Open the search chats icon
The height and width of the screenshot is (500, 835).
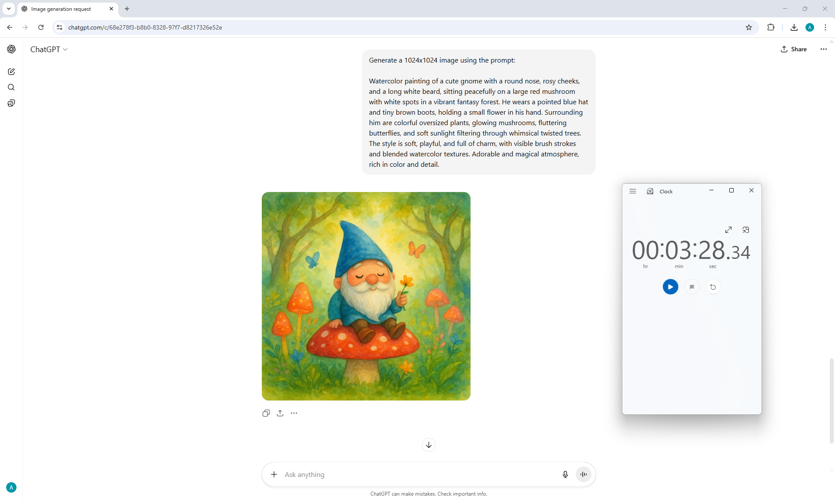[x=11, y=87]
